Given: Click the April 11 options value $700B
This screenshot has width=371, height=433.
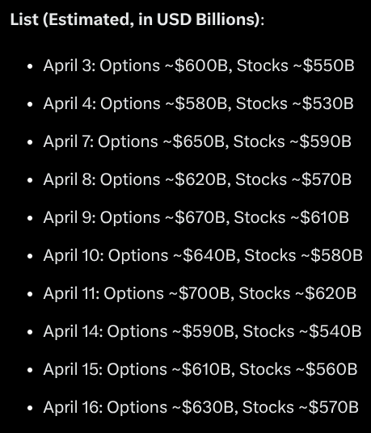Looking at the screenshot, I should tap(204, 293).
